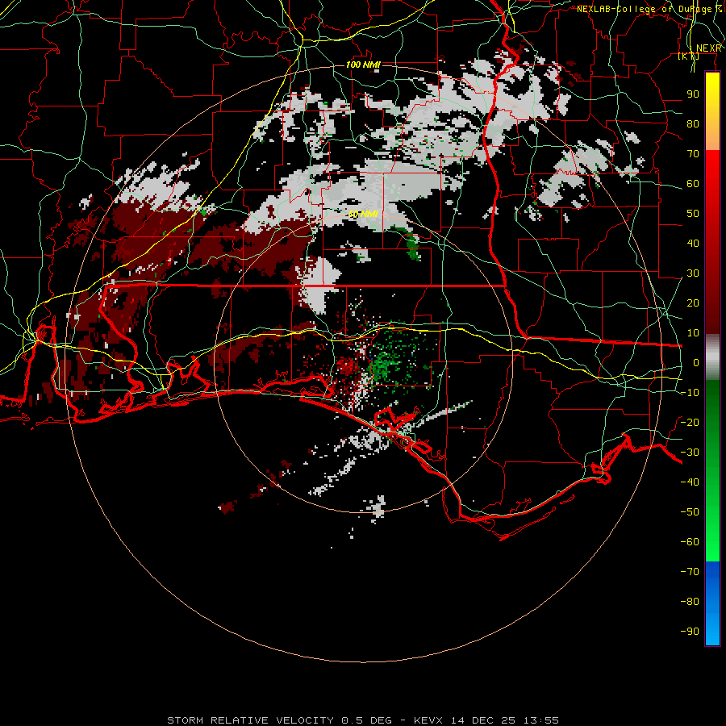Click the -50 value on velocity scale

click(x=690, y=511)
